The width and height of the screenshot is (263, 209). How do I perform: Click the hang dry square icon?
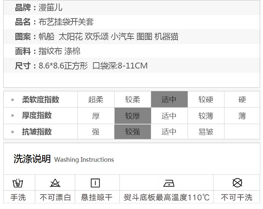click(x=95, y=183)
